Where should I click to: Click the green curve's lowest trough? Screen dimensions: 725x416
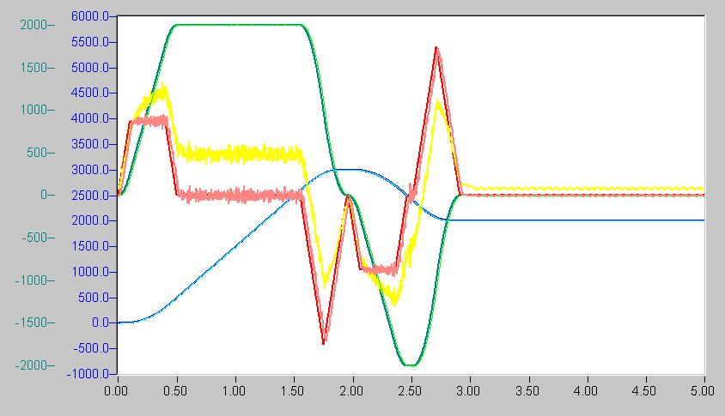click(411, 365)
